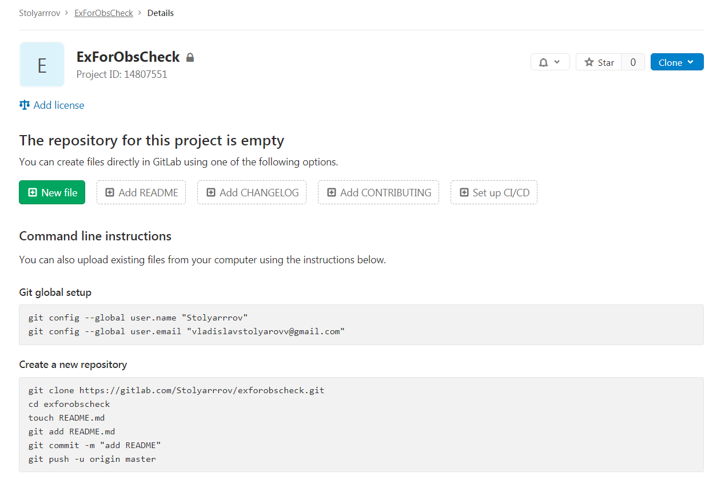Click the private project lock icon
The width and height of the screenshot is (709, 479).
(190, 57)
